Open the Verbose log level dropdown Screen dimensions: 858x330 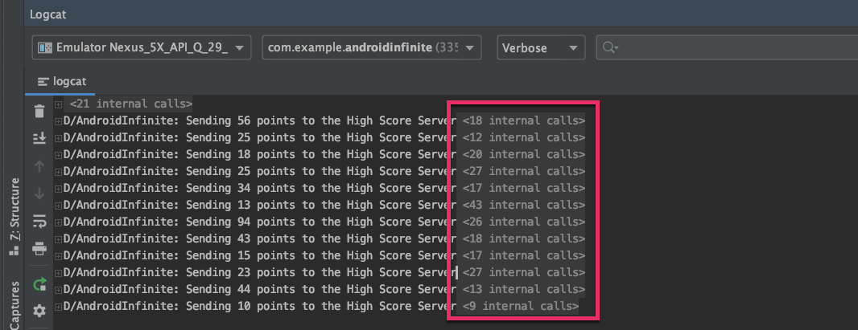coord(541,48)
